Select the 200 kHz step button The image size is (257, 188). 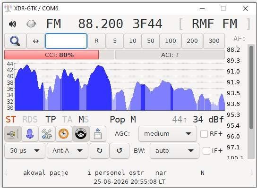click(192, 41)
